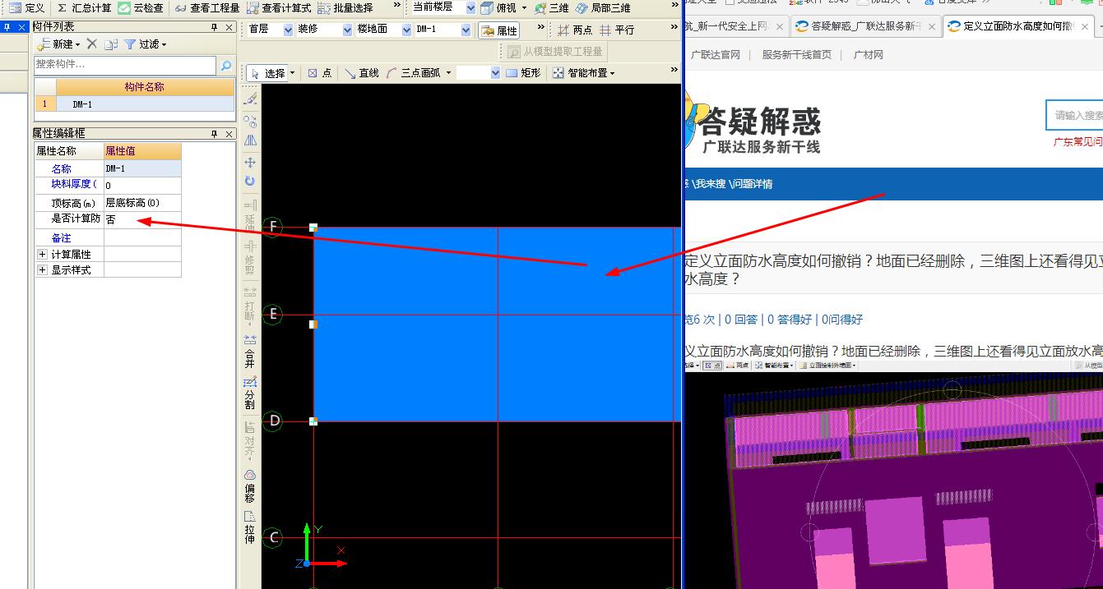
Task: Run 汇总计算 summary calculation
Action: click(84, 7)
